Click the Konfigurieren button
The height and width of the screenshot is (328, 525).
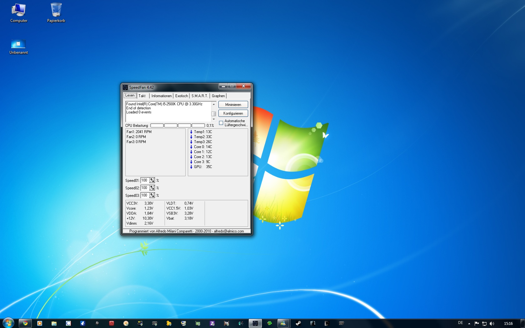(x=233, y=113)
